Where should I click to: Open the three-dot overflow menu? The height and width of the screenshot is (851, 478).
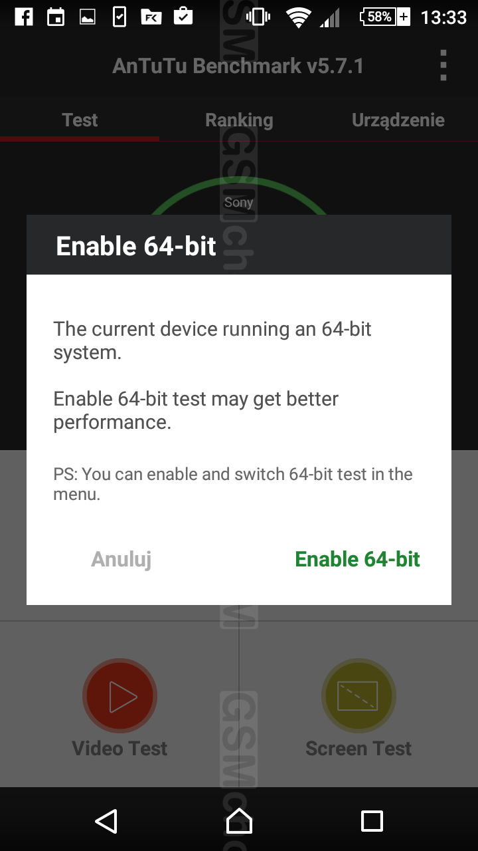pyautogui.click(x=443, y=66)
